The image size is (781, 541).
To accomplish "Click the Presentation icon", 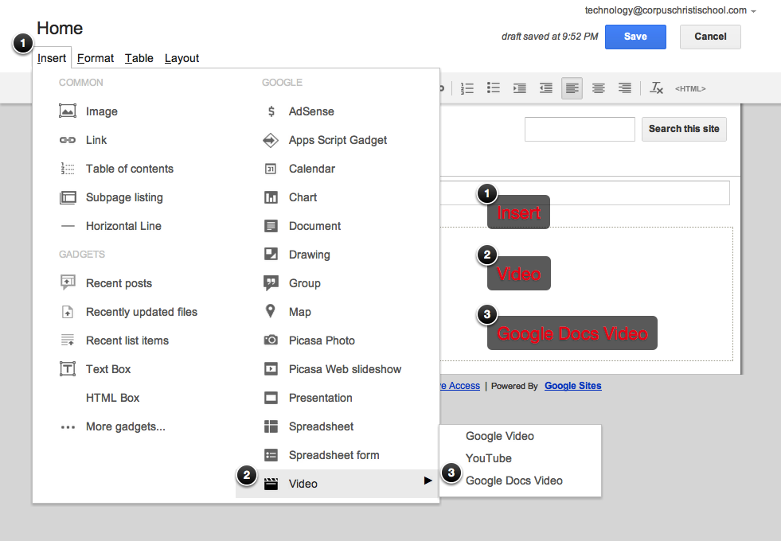I will pyautogui.click(x=271, y=398).
